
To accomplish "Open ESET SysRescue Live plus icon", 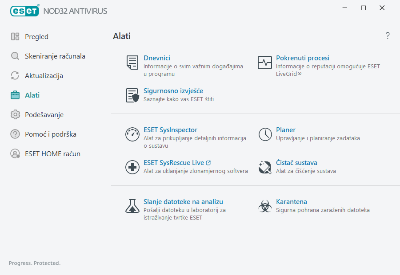I will pos(132,167).
